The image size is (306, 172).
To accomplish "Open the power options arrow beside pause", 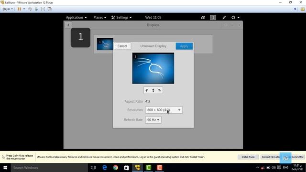I will [x=24, y=9].
